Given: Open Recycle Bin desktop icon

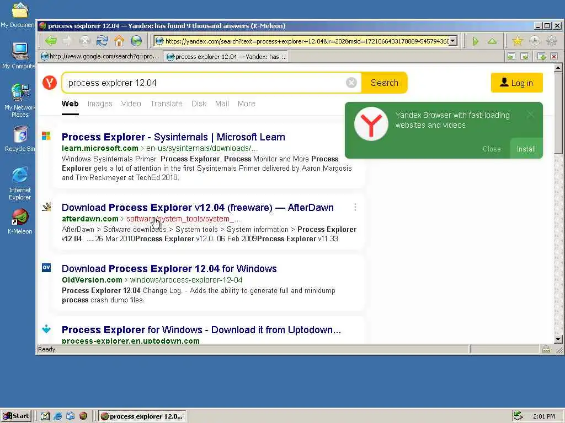Looking at the screenshot, I should 20,139.
